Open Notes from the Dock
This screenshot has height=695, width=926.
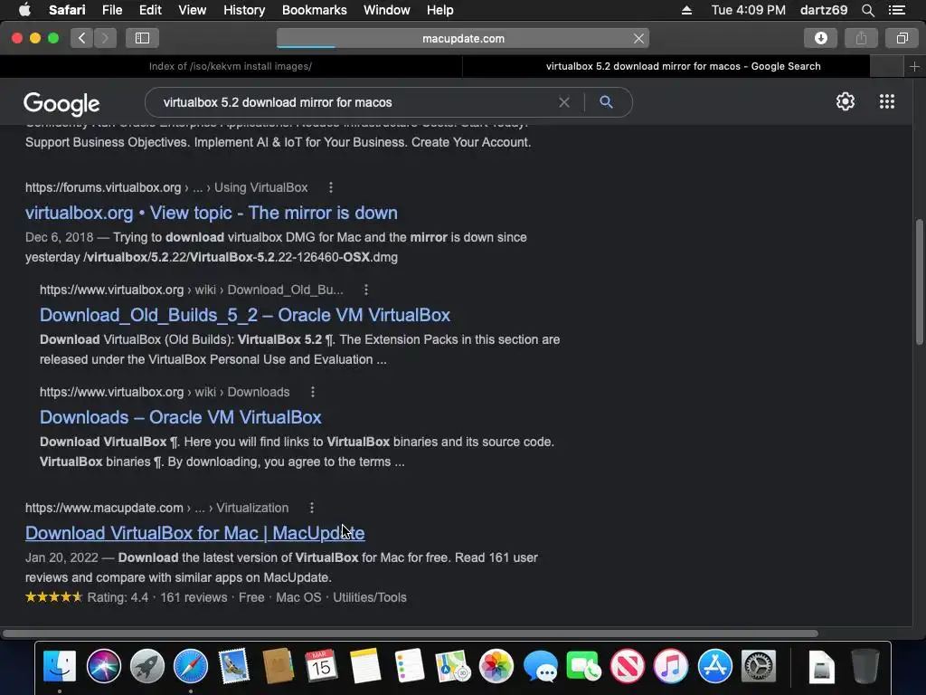click(x=365, y=666)
